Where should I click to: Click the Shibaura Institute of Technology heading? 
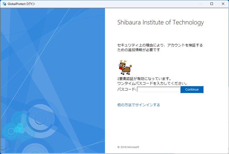(x=161, y=23)
